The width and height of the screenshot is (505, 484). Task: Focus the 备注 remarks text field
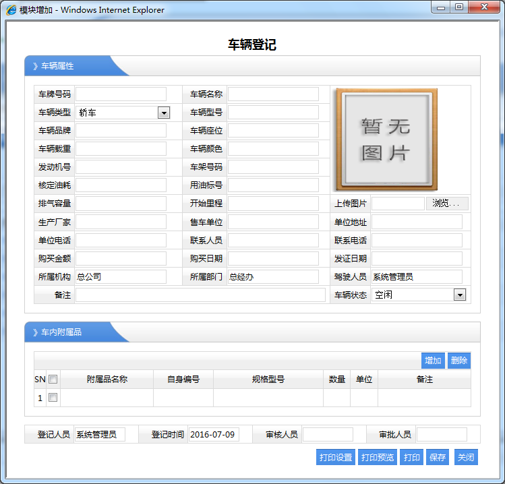200,295
